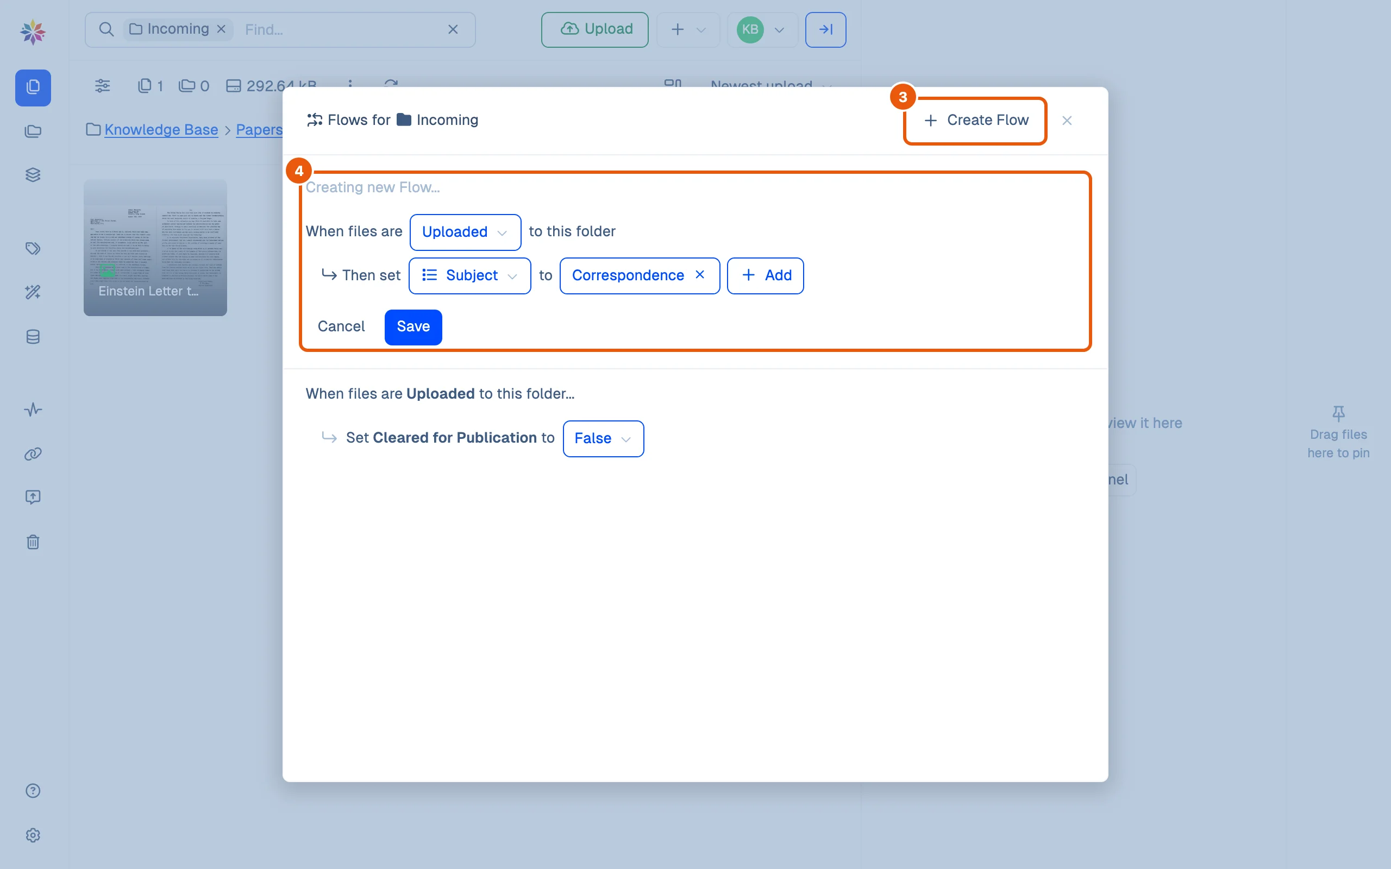Open the KB user account dropdown
Screen dimensions: 1391x869
pyautogui.click(x=762, y=29)
